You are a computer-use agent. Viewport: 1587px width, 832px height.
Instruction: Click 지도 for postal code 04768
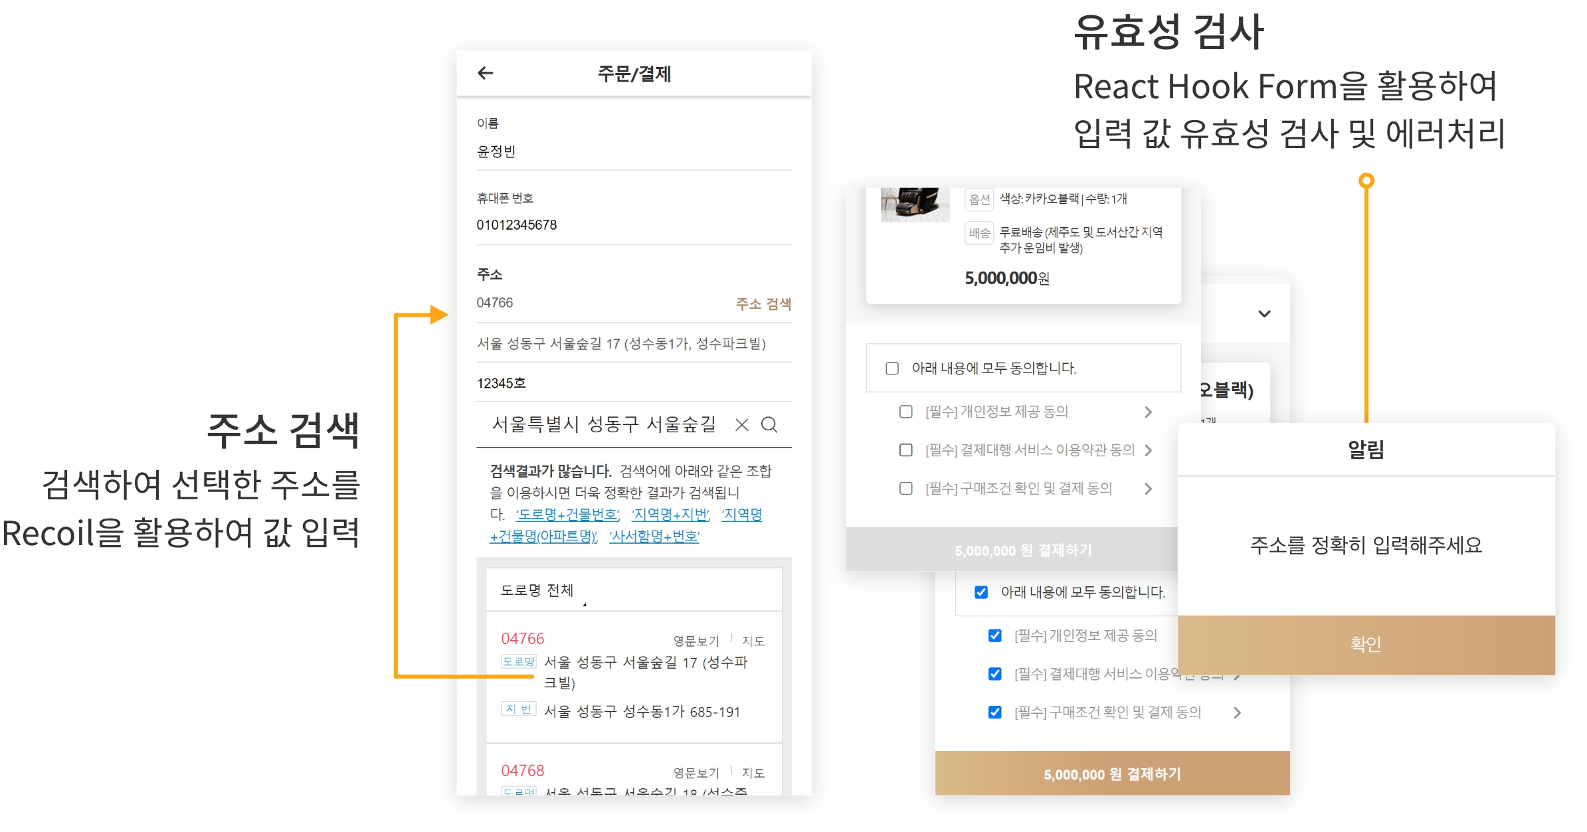[x=753, y=773]
